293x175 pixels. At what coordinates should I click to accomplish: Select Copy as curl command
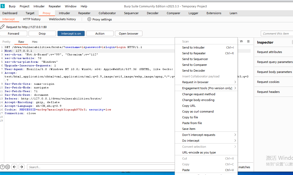click(x=206, y=112)
